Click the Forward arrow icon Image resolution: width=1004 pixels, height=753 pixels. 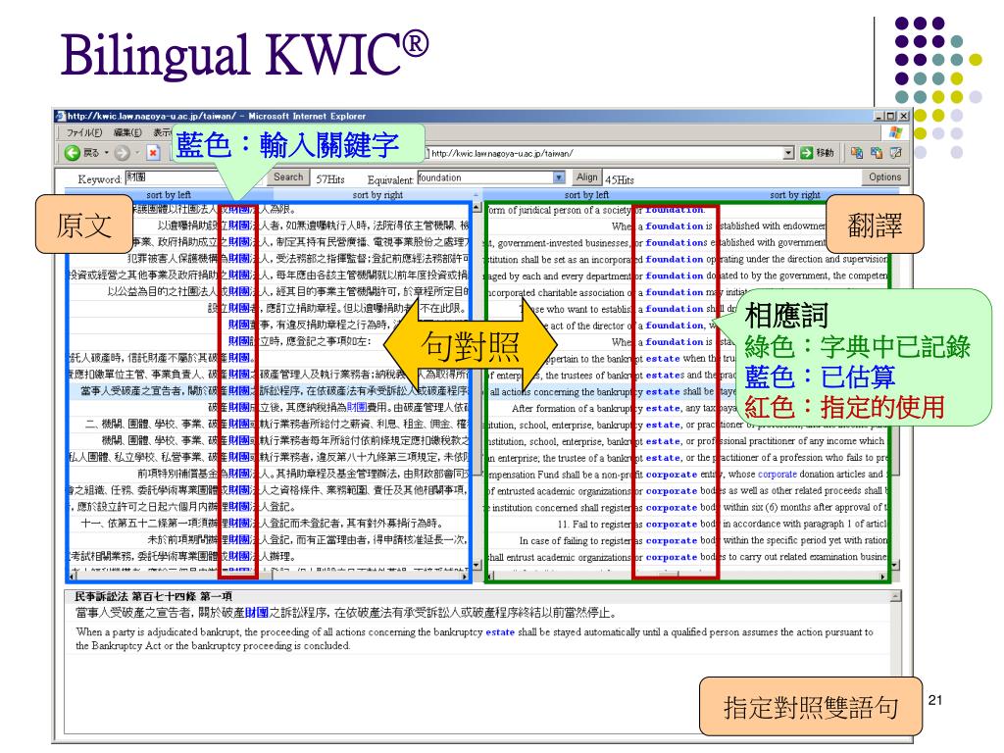tap(122, 153)
